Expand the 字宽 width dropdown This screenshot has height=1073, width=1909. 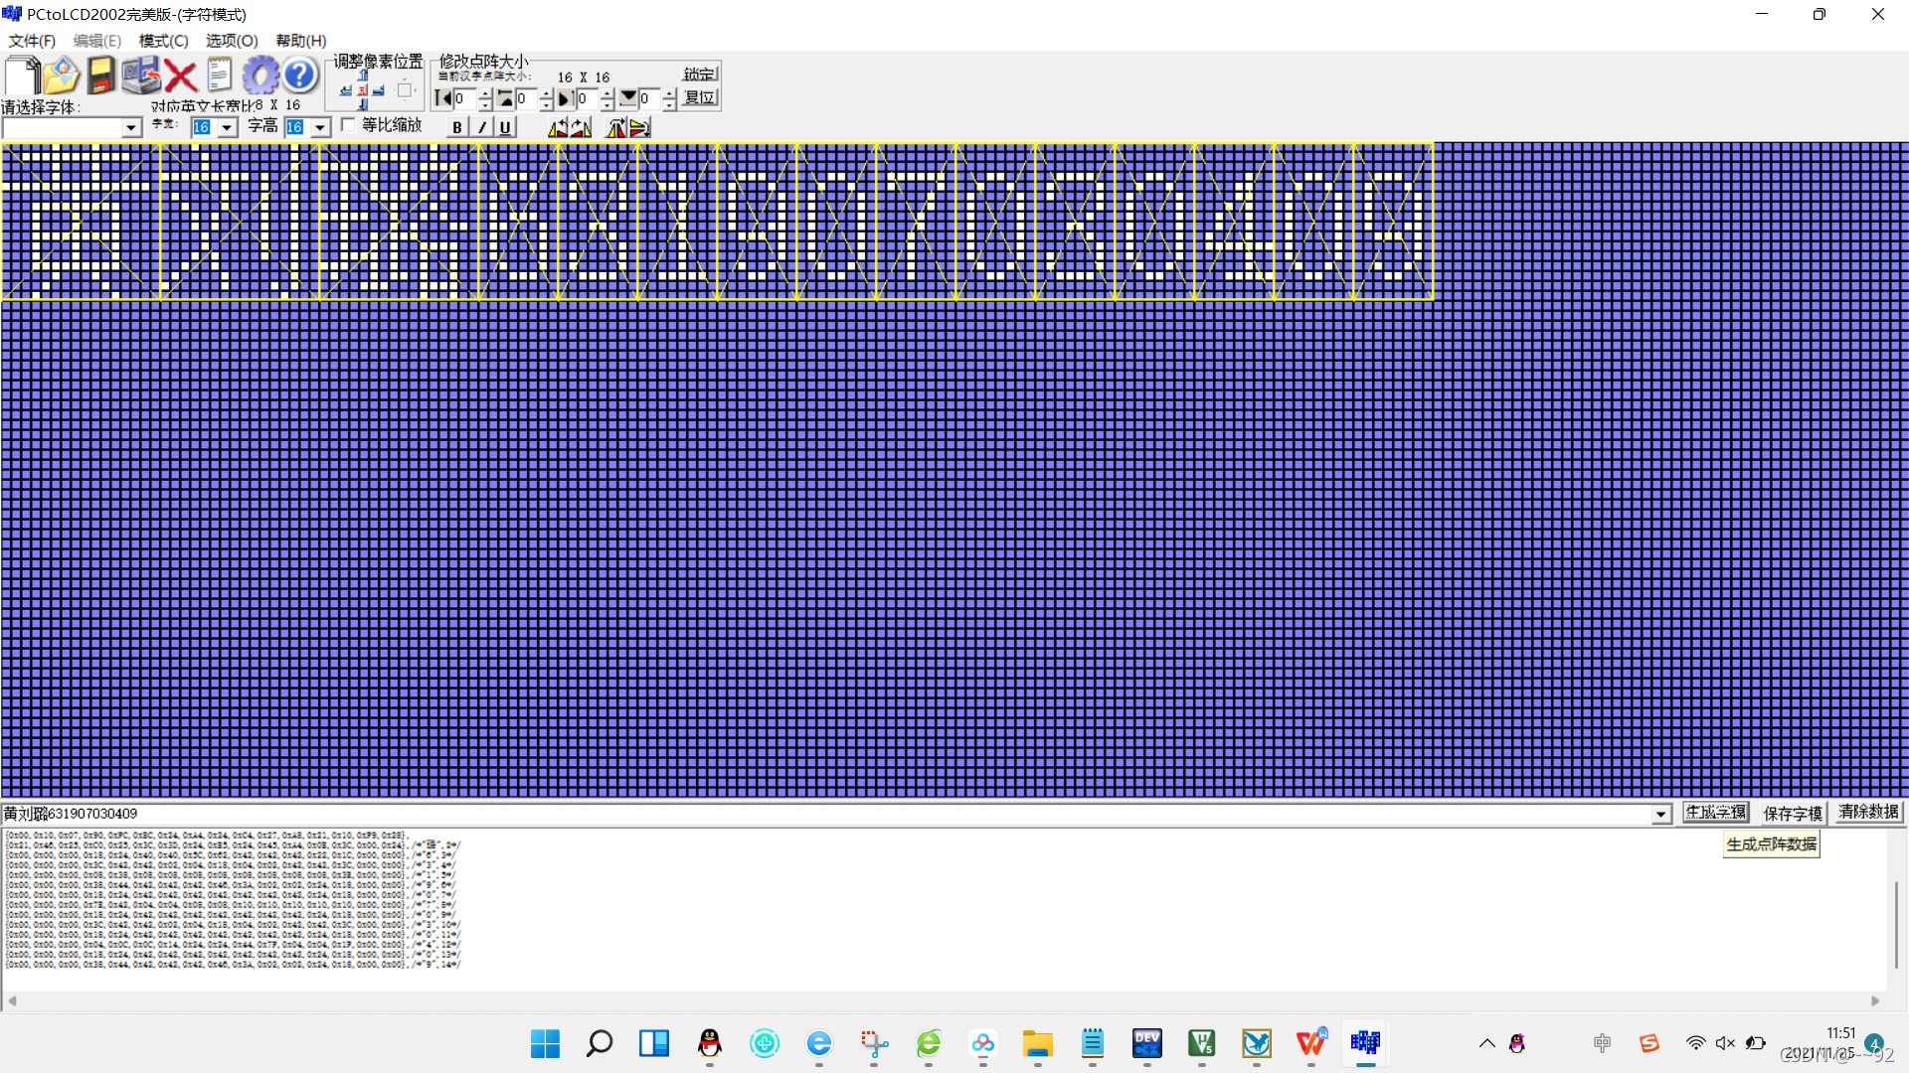tap(227, 127)
